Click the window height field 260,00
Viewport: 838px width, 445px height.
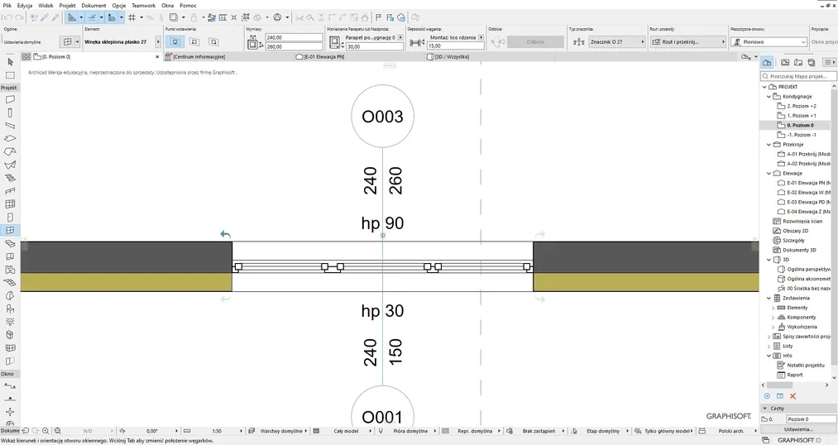(294, 46)
